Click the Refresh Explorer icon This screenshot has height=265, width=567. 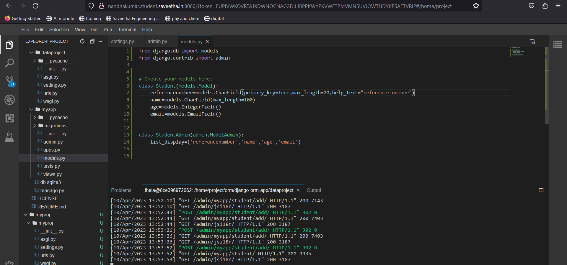[x=82, y=41]
